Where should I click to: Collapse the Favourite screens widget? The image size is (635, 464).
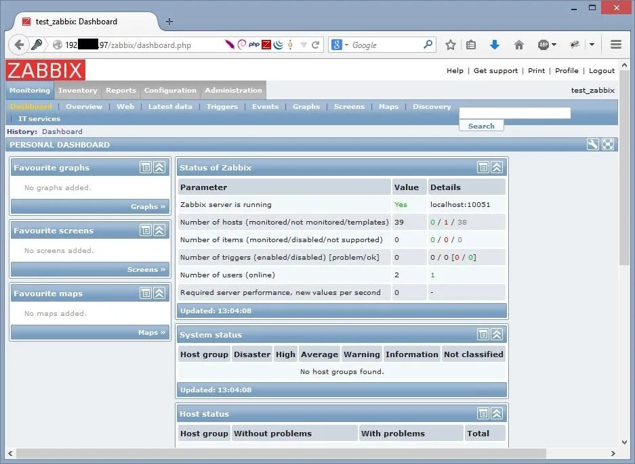click(x=159, y=231)
